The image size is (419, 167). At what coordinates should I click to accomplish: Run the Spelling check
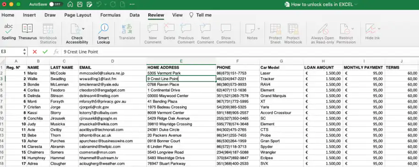pos(9,32)
